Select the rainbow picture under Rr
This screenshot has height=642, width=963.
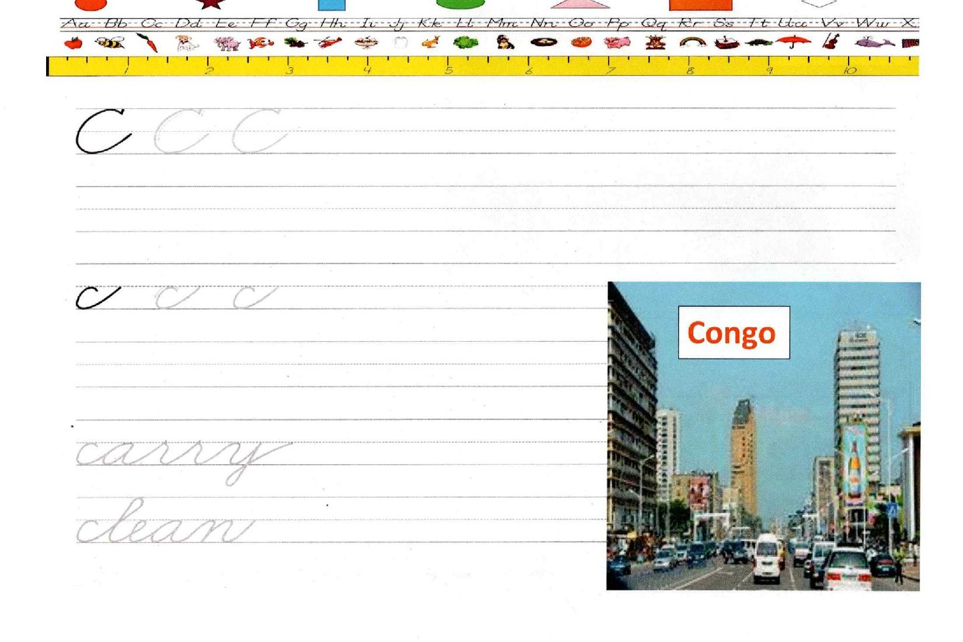point(692,43)
